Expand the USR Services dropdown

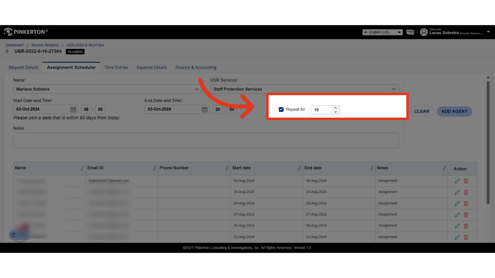(393, 89)
